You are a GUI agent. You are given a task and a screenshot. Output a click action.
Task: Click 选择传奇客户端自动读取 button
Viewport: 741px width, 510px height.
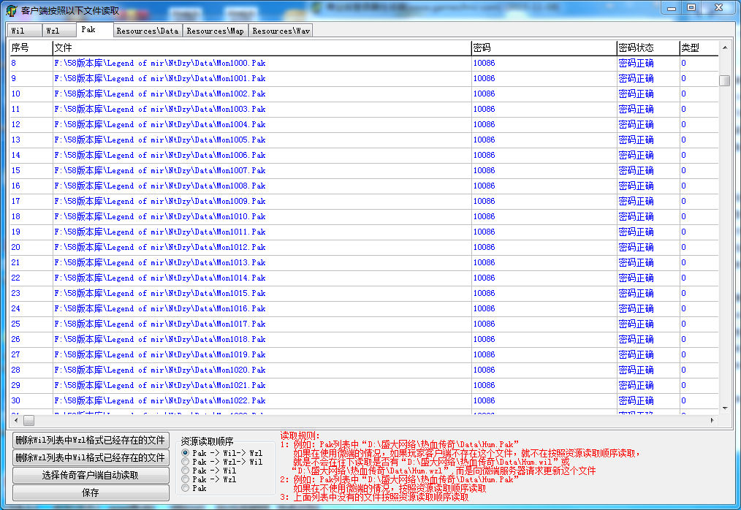(x=91, y=475)
